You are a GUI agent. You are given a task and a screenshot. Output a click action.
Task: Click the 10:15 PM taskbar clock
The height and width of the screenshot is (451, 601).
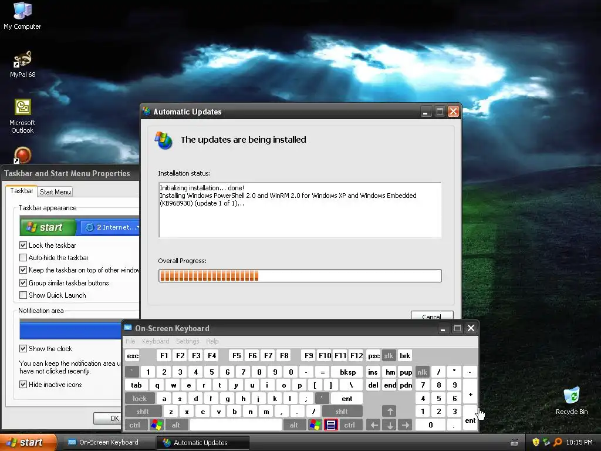[579, 442]
